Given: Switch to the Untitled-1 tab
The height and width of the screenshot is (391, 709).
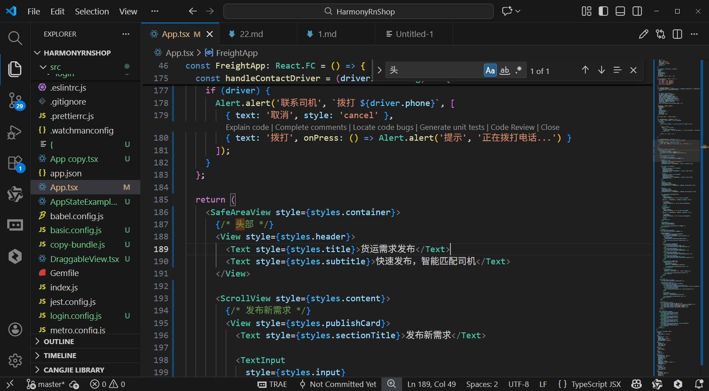Looking at the screenshot, I should (x=413, y=34).
